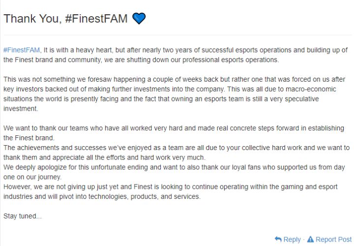Click the blue heart emoji in the title

pos(139,19)
